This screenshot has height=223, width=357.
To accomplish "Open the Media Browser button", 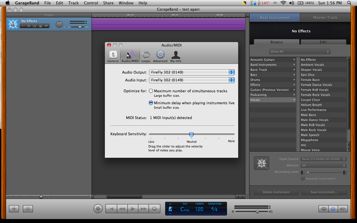I will point(342,209).
